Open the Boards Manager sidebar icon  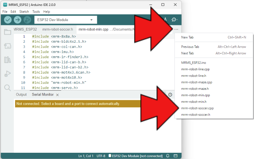pos(7,46)
